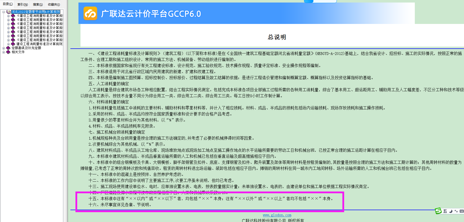
Task: Click the line 3.用量很少的零星材料合并为其他材料
Action: (x=138, y=120)
